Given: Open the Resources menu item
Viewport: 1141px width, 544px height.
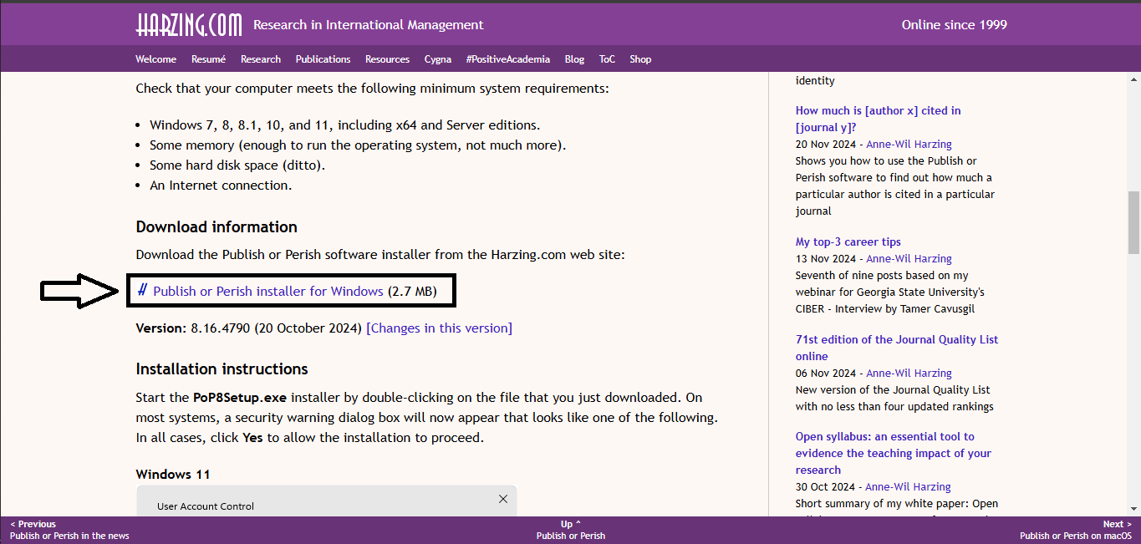Looking at the screenshot, I should [x=387, y=59].
